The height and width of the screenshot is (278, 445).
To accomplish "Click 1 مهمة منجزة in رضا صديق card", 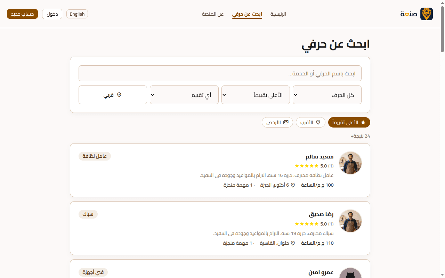I will [238, 243].
